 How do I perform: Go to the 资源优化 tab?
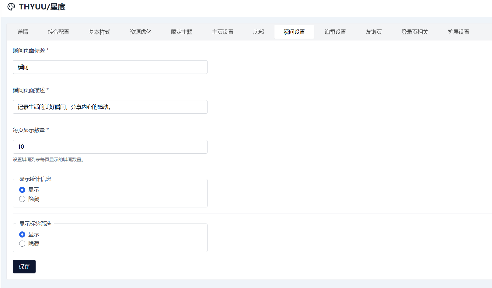[141, 32]
